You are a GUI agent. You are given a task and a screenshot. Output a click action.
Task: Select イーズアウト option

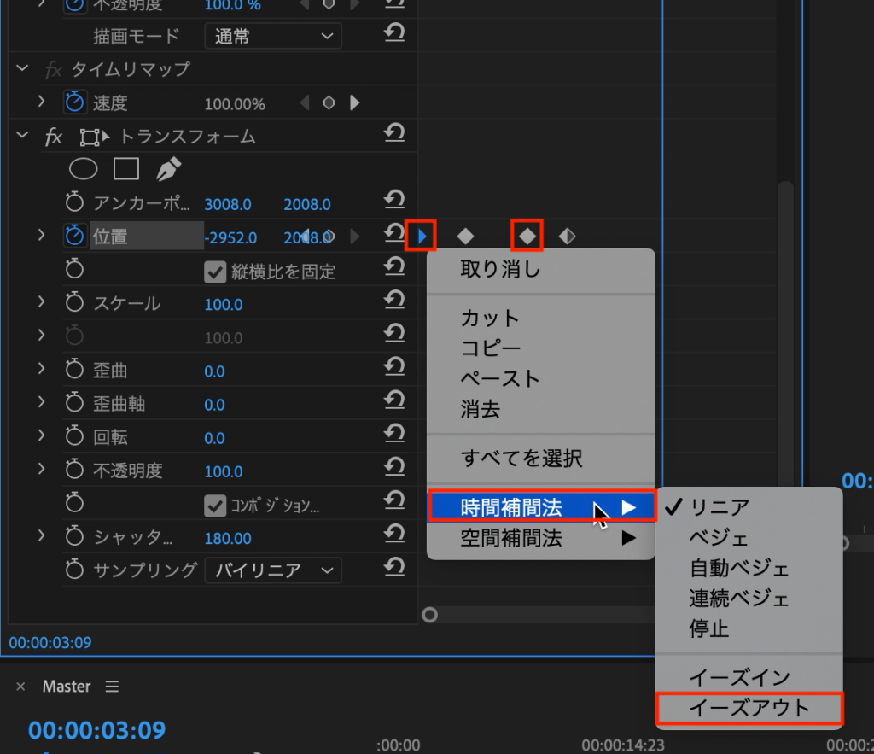click(x=749, y=708)
